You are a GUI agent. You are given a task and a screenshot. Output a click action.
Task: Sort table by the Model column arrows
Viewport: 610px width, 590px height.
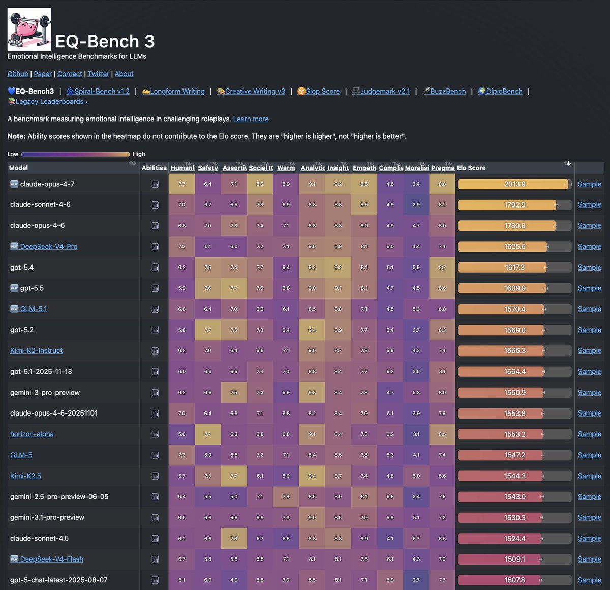[x=132, y=164]
